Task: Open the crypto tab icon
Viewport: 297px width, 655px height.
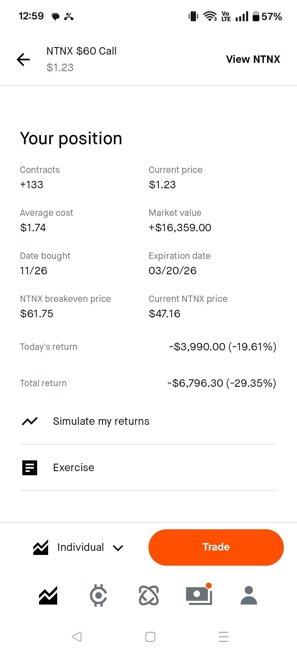Action: pos(98,595)
